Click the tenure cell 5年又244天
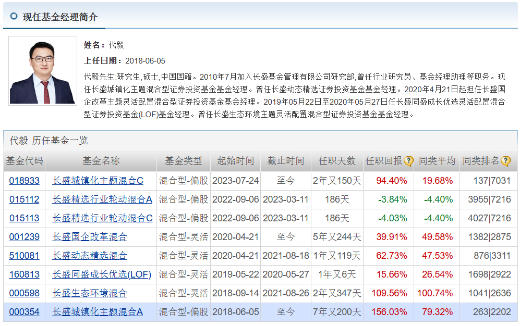The image size is (520, 326). [x=337, y=237]
